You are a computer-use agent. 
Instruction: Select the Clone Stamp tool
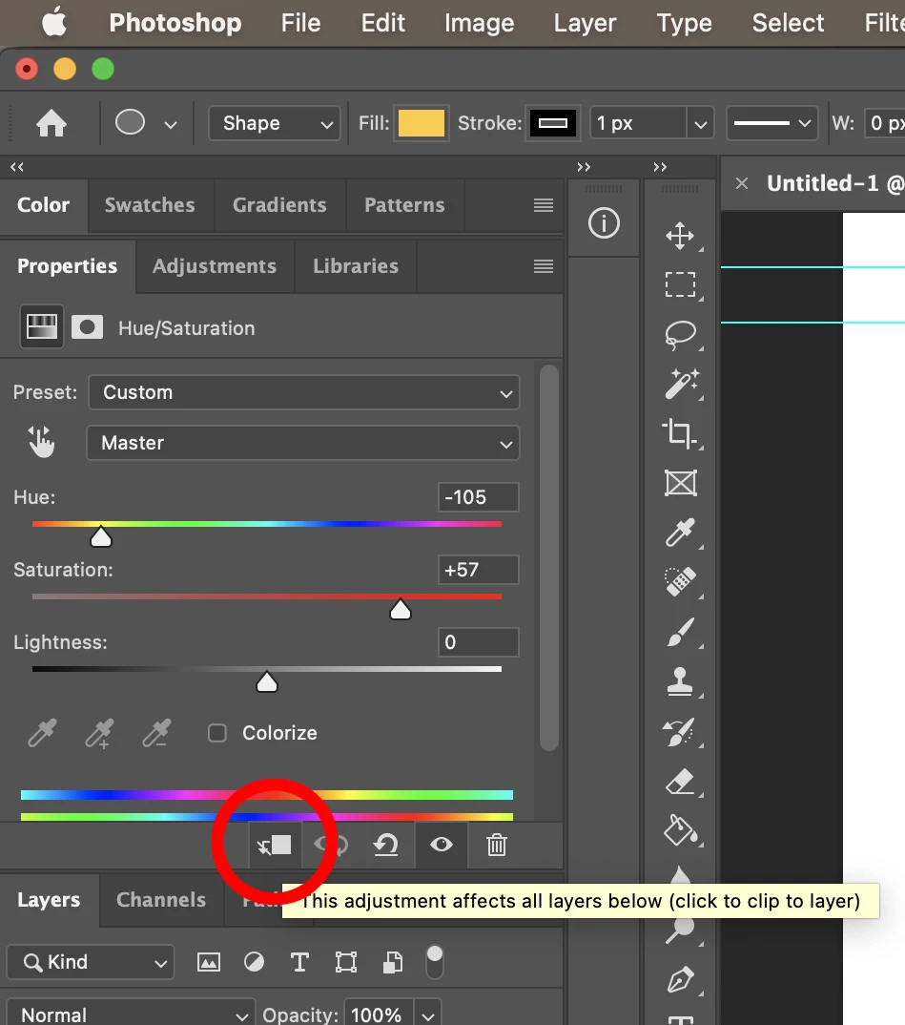point(680,681)
